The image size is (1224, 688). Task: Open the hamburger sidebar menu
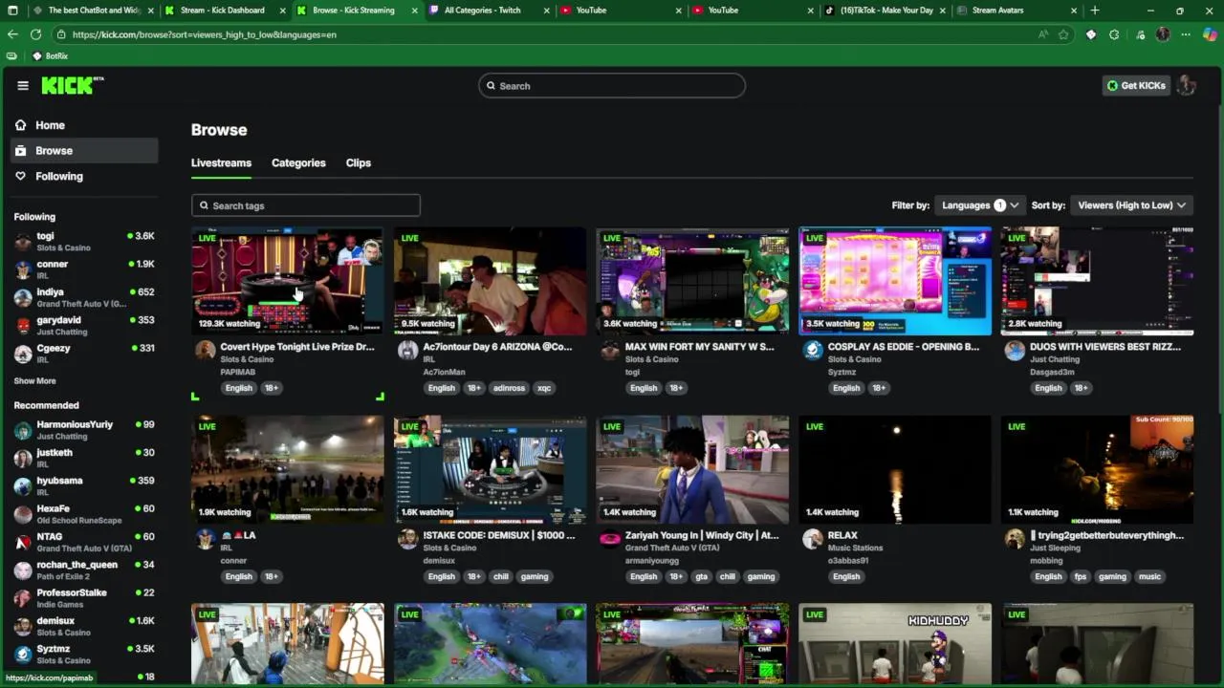click(23, 85)
